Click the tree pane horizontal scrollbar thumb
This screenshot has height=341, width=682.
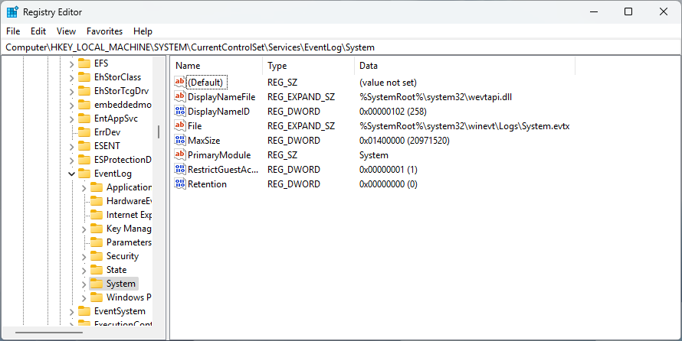[49, 333]
